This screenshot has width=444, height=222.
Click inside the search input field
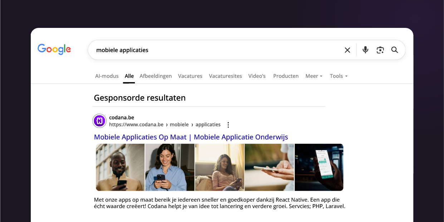(x=215, y=50)
